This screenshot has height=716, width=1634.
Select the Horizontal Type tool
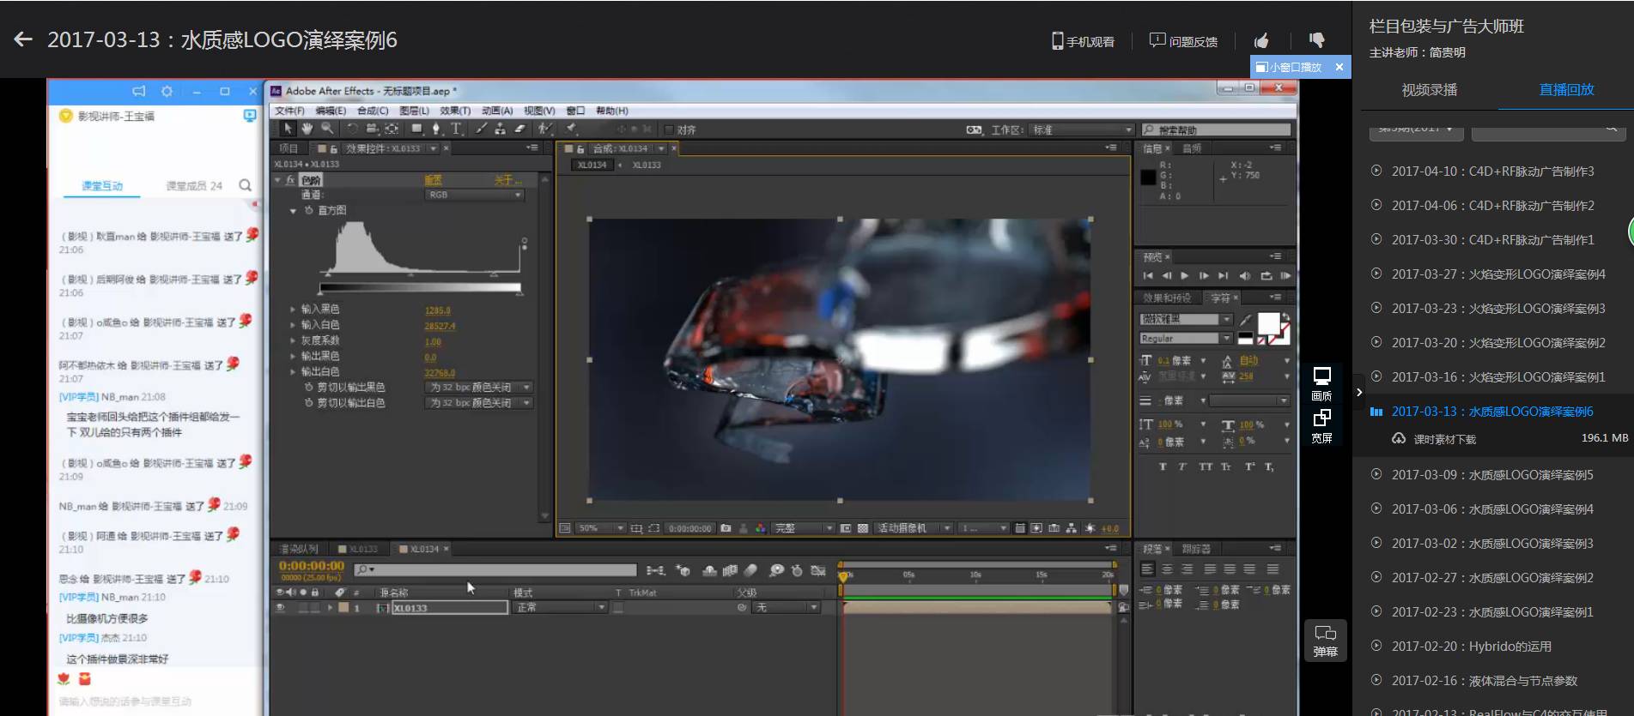(x=456, y=129)
